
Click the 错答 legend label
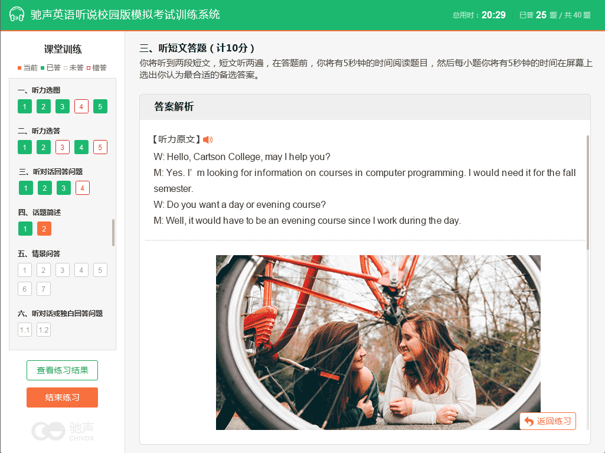click(x=100, y=67)
